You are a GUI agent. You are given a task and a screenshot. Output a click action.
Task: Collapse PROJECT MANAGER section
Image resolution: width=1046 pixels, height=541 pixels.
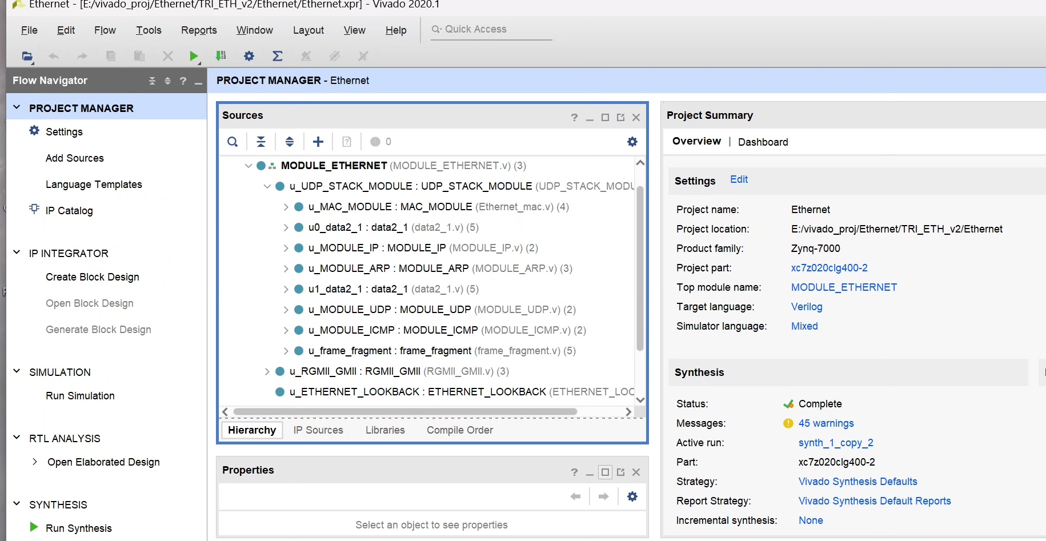tap(17, 107)
